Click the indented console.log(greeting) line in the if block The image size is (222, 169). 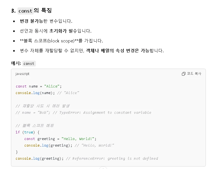pyautogui.click(x=69, y=145)
